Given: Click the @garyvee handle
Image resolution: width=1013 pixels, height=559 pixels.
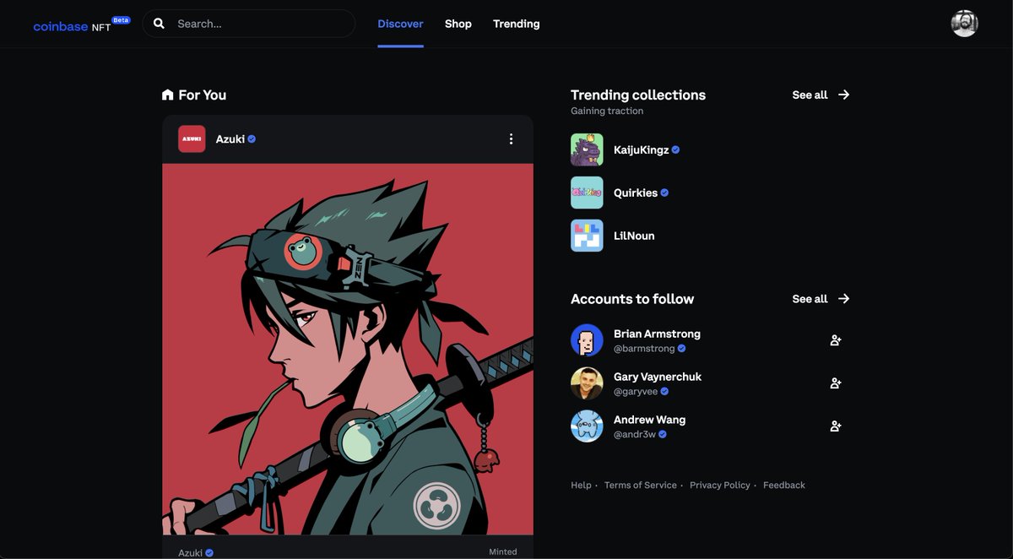Looking at the screenshot, I should click(636, 391).
